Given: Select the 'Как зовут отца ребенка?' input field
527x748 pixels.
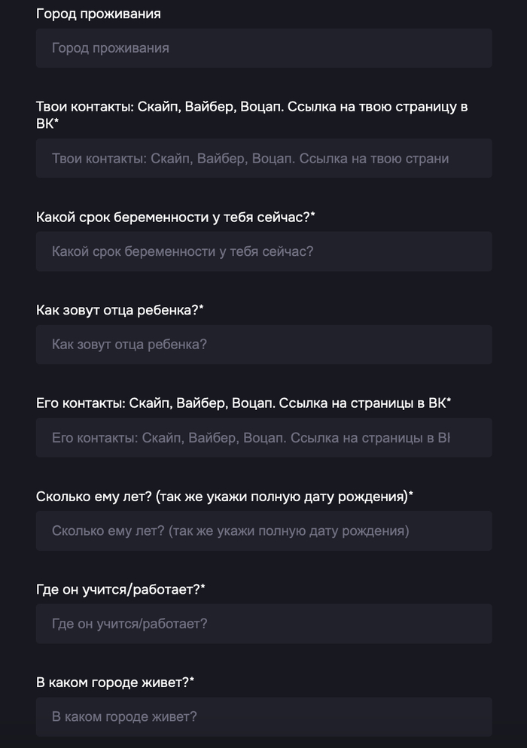Looking at the screenshot, I should (263, 345).
